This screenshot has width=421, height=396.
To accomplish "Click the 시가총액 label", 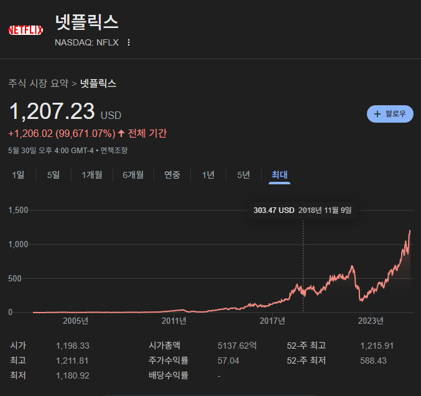I will click(165, 346).
